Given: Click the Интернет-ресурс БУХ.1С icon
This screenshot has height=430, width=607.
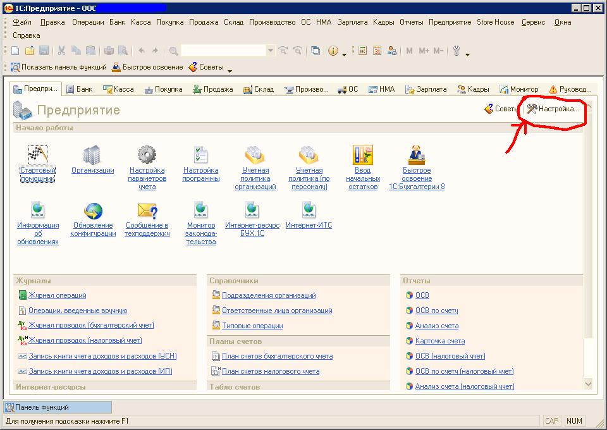Looking at the screenshot, I should click(x=252, y=210).
